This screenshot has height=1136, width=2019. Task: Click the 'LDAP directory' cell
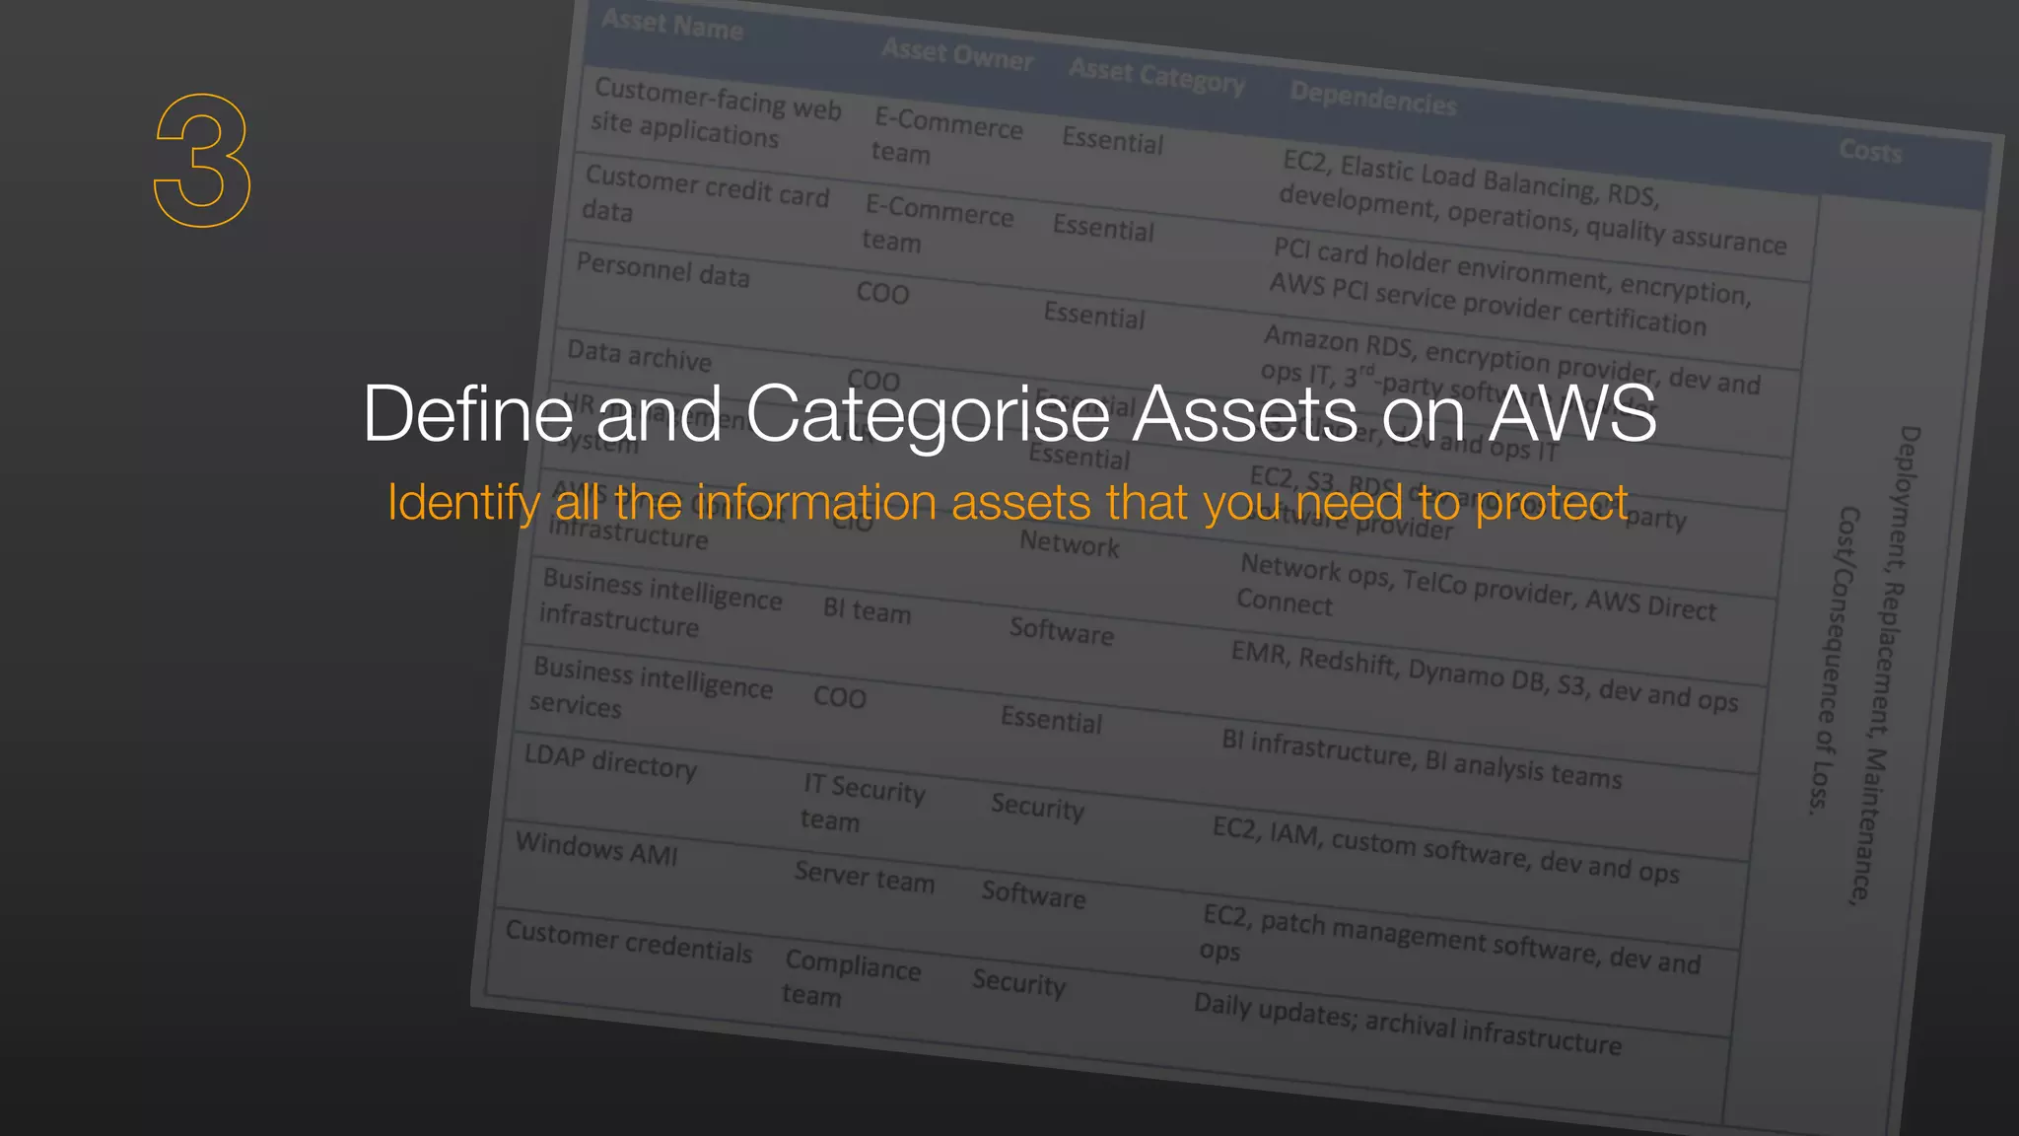[610, 760]
